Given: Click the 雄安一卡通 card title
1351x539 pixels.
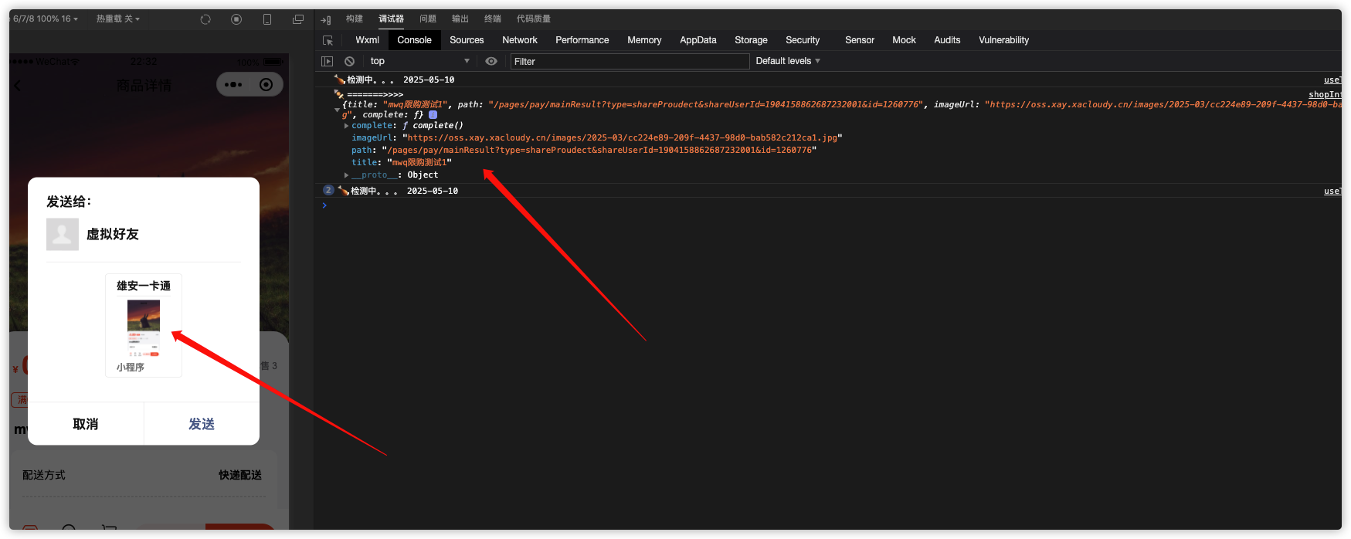Looking at the screenshot, I should [x=144, y=286].
